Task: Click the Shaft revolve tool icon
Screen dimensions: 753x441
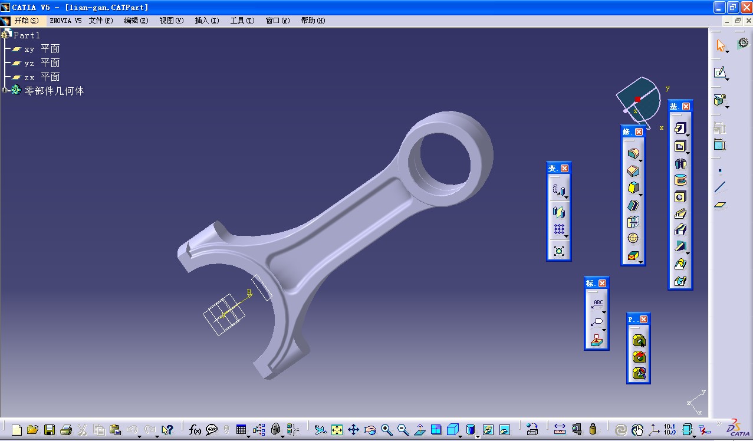Action: (x=680, y=163)
